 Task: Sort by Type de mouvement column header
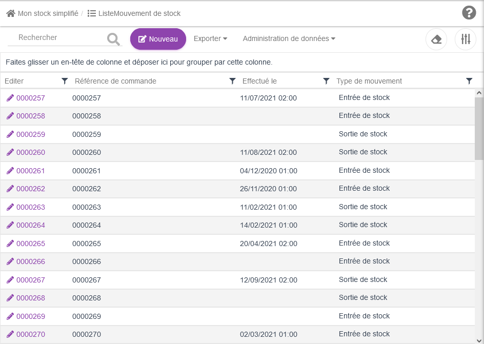pos(369,81)
